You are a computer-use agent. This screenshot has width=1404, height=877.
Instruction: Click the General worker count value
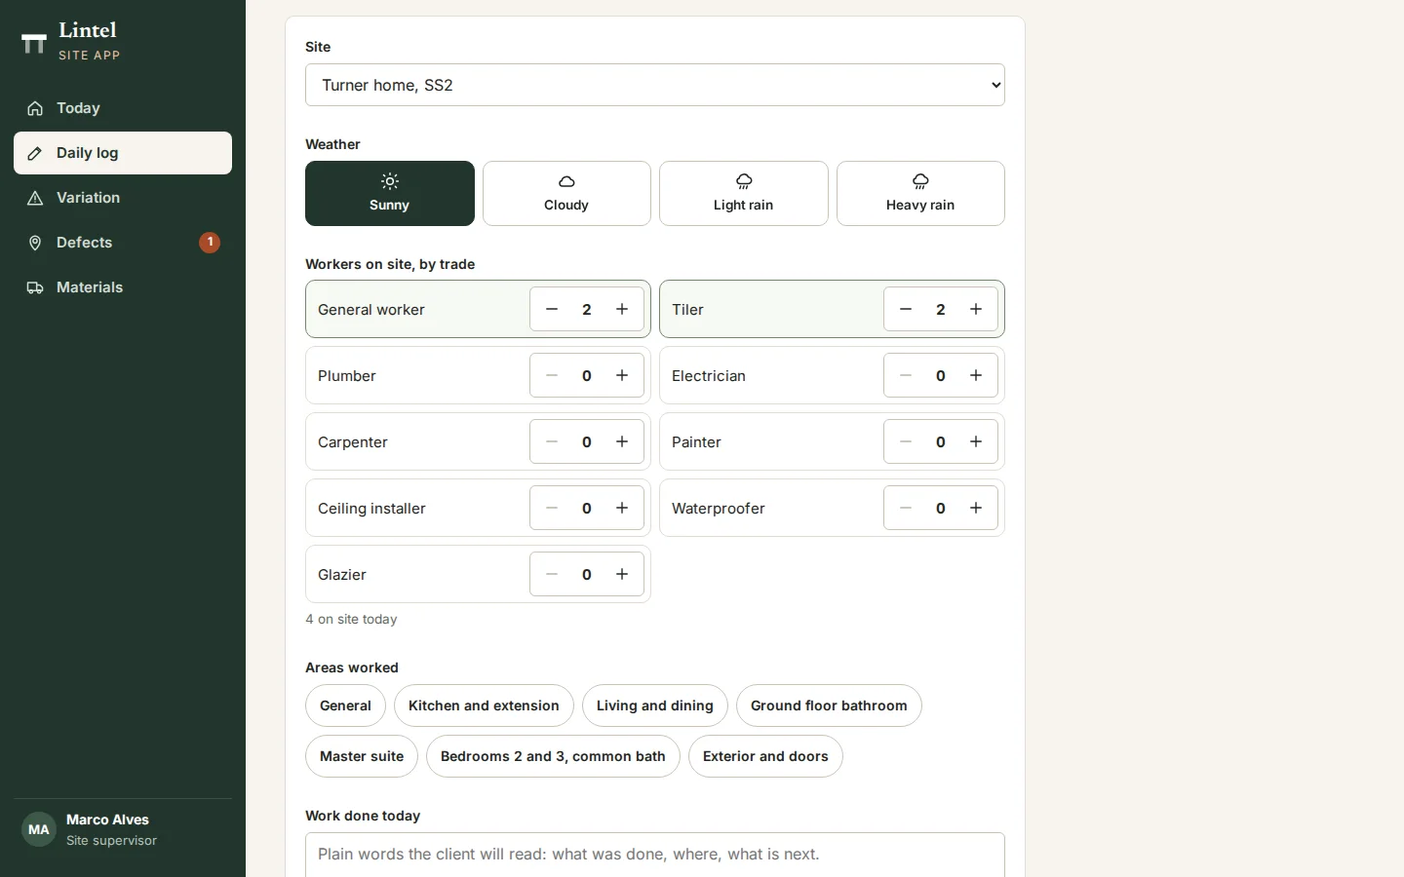pyautogui.click(x=587, y=309)
